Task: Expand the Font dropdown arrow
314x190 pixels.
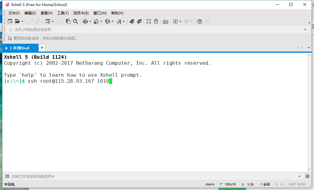Action: tap(123, 22)
